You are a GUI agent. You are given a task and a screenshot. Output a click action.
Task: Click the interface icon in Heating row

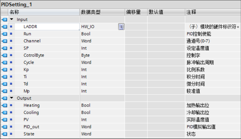(x=4, y=105)
